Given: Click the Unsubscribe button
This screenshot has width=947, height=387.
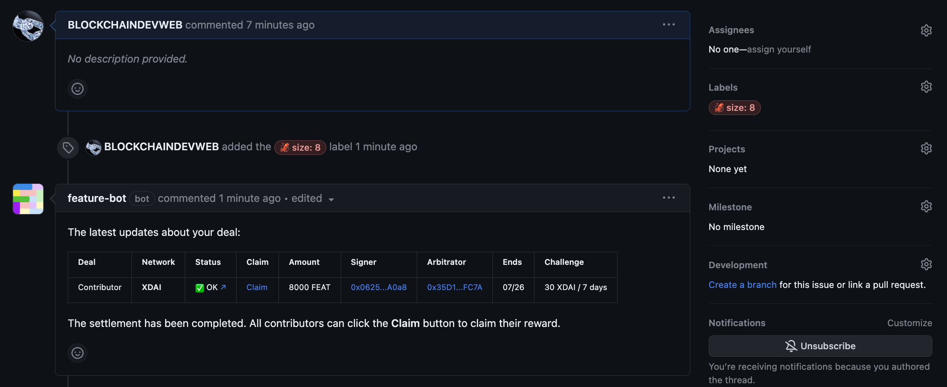Looking at the screenshot, I should (x=820, y=346).
